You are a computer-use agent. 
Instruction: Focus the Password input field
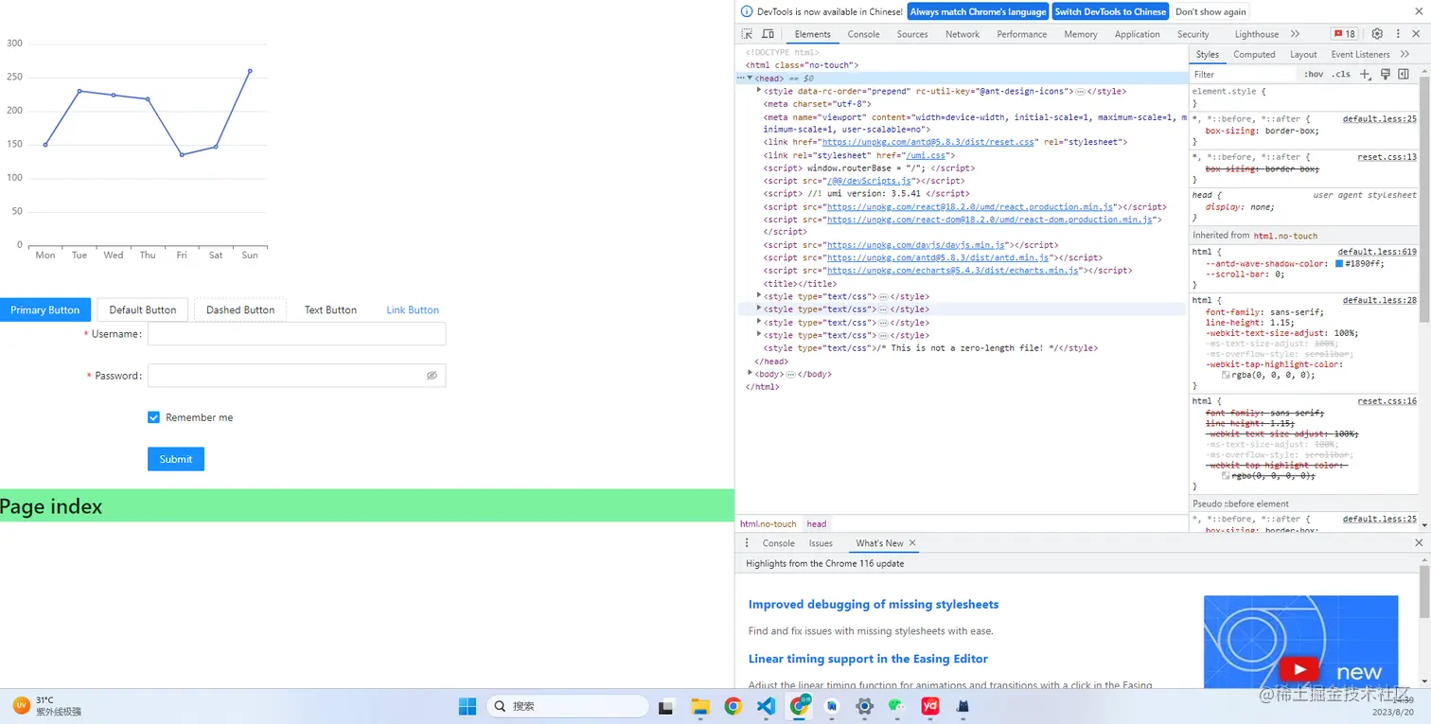point(296,376)
